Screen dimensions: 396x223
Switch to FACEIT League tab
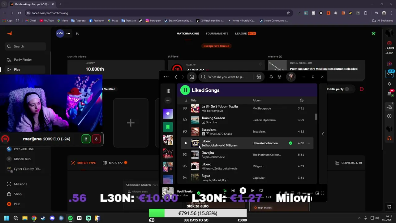click(x=245, y=33)
